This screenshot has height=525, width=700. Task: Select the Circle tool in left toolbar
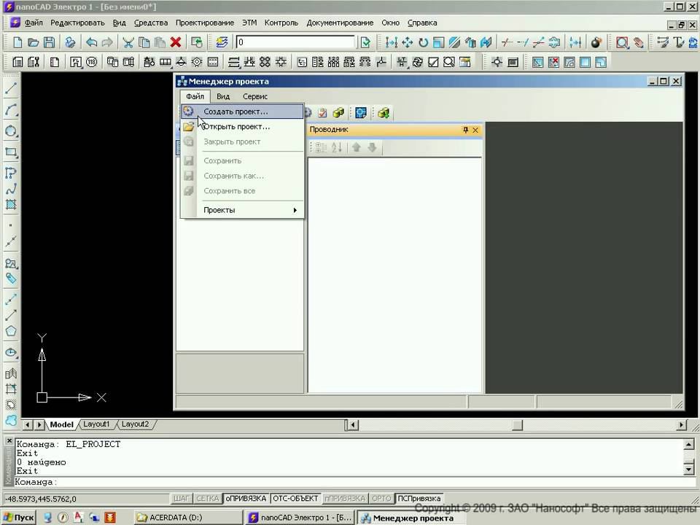pos(11,131)
